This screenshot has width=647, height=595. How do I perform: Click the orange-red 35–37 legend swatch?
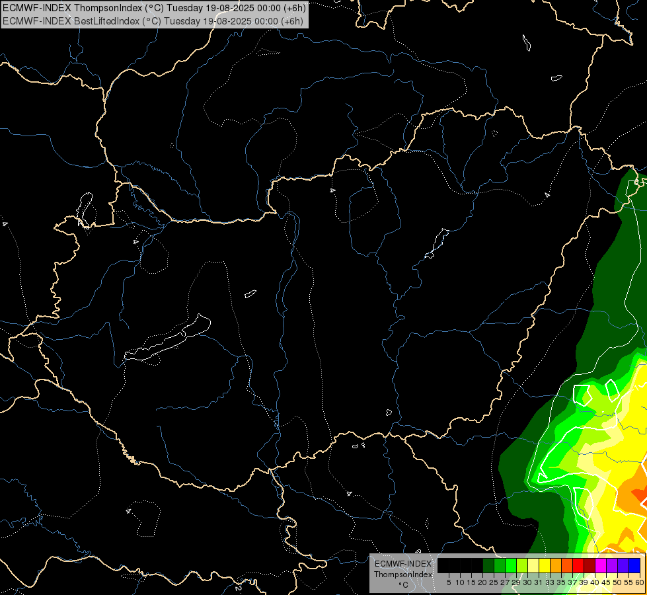[567, 566]
